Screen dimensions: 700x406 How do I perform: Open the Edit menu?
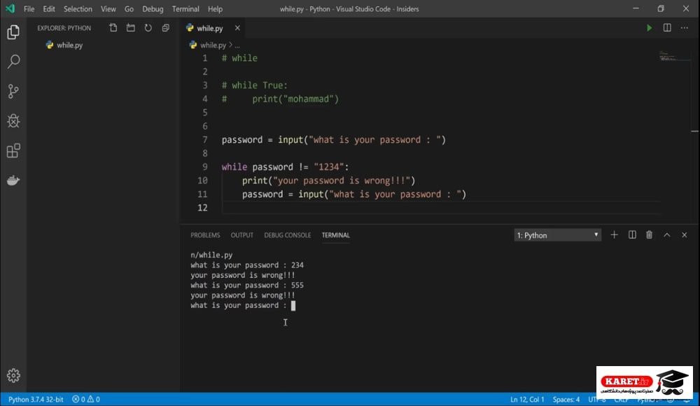pyautogui.click(x=49, y=9)
